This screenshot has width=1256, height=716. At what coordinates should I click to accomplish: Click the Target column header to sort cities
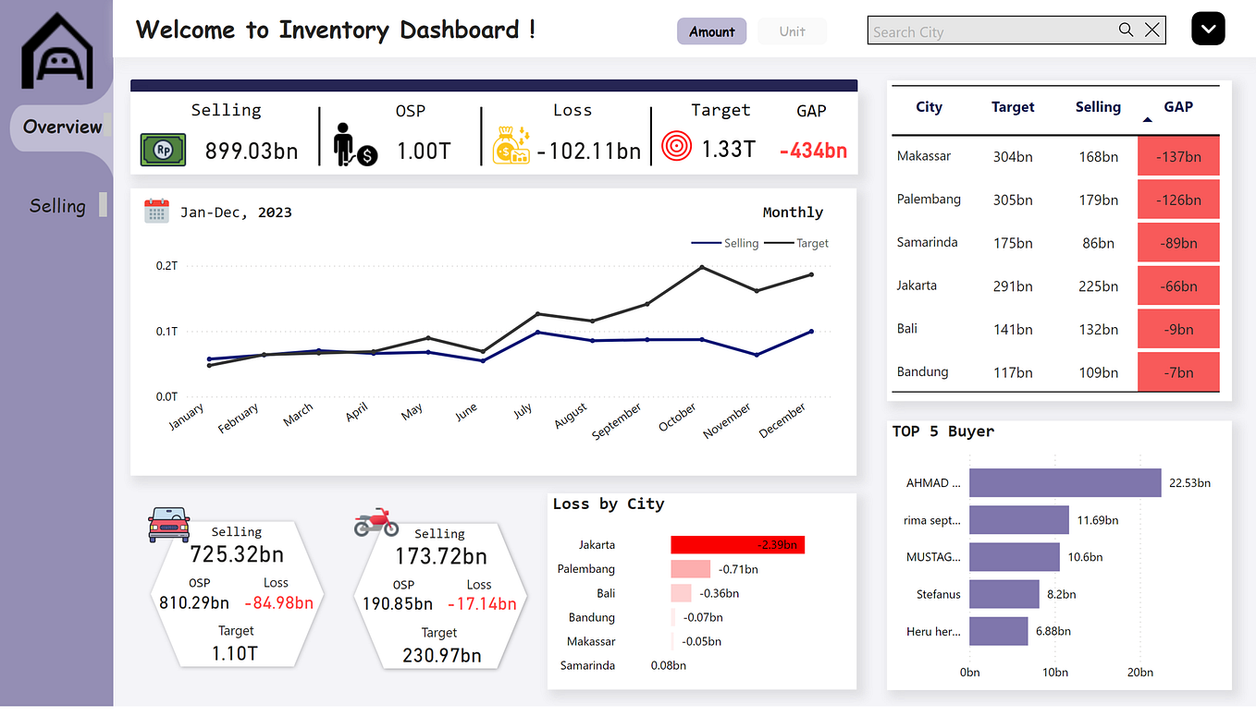(x=1013, y=107)
